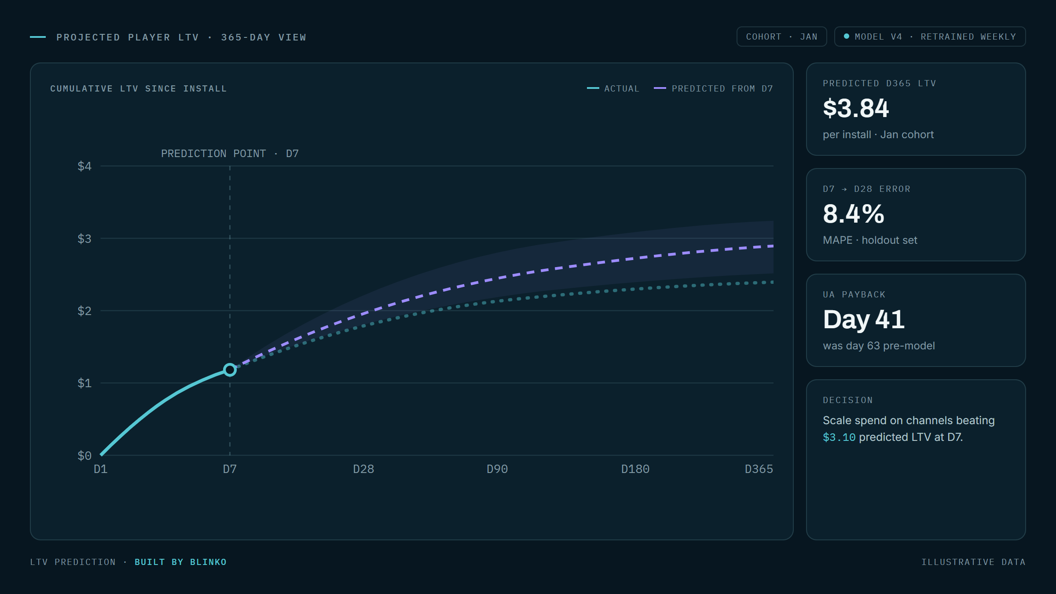
Task: Click the Day 41 payback value
Action: pos(864,319)
